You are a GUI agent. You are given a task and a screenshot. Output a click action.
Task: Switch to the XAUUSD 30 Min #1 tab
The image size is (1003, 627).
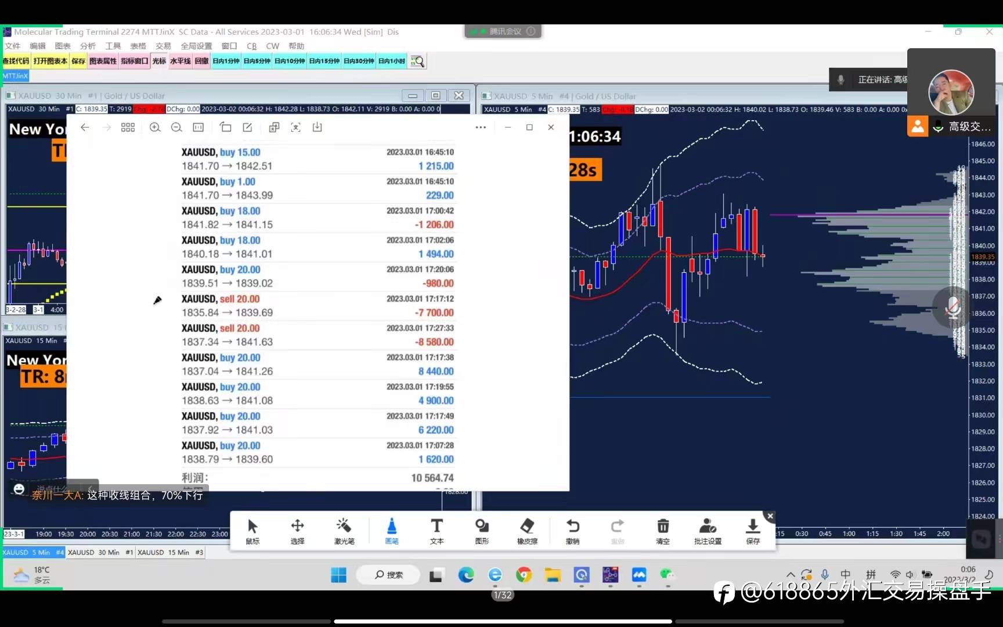point(100,552)
